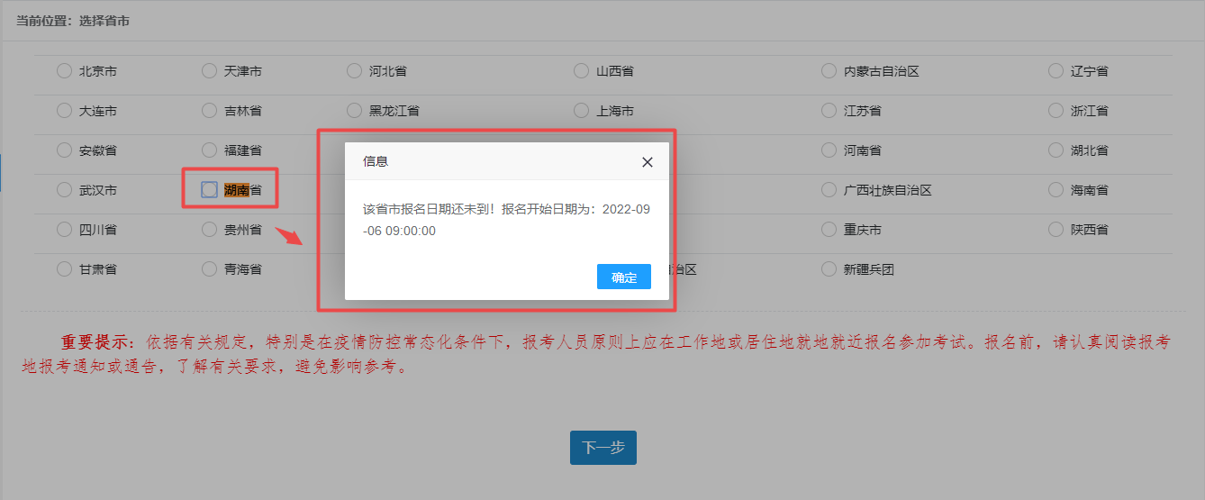Select the 浙江省 radio button

[1056, 111]
